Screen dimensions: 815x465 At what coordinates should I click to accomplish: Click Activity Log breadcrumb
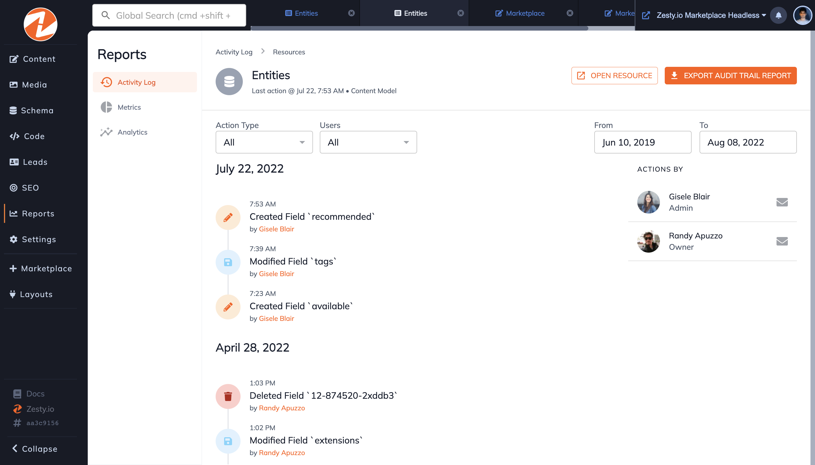[x=234, y=52]
